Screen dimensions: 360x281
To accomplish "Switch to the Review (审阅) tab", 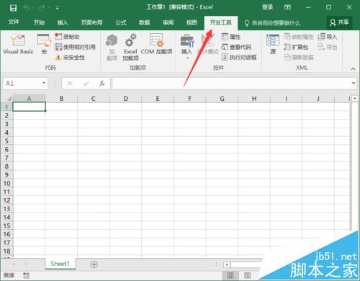I will pos(168,22).
